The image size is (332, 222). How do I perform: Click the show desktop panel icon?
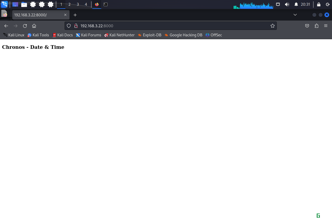coord(15,4)
